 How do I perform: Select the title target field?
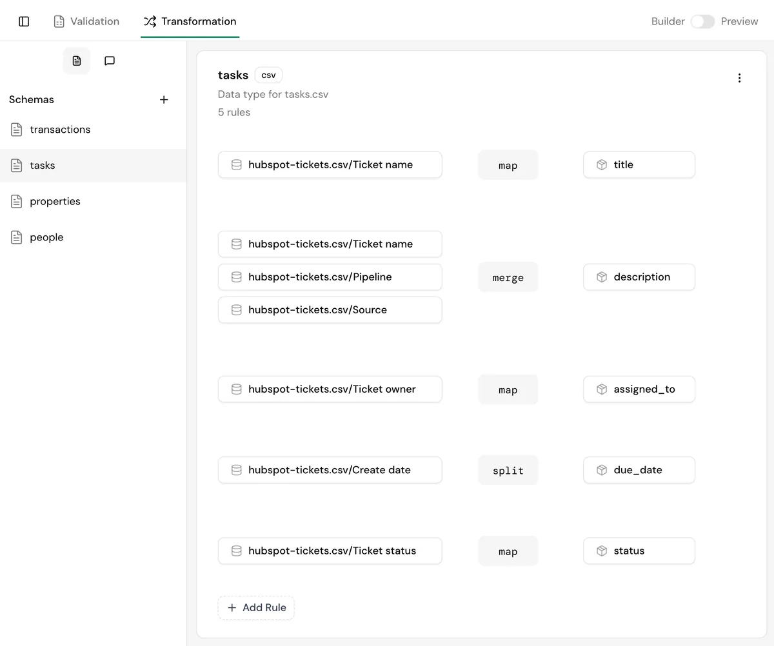639,164
